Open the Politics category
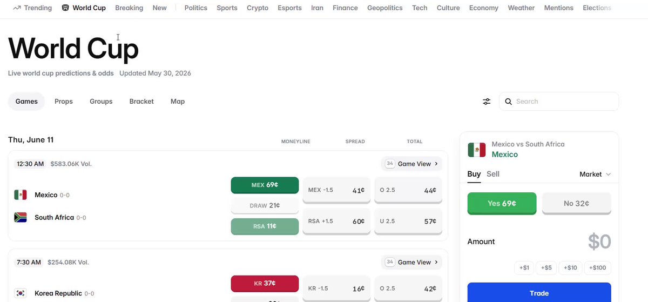 coord(196,8)
